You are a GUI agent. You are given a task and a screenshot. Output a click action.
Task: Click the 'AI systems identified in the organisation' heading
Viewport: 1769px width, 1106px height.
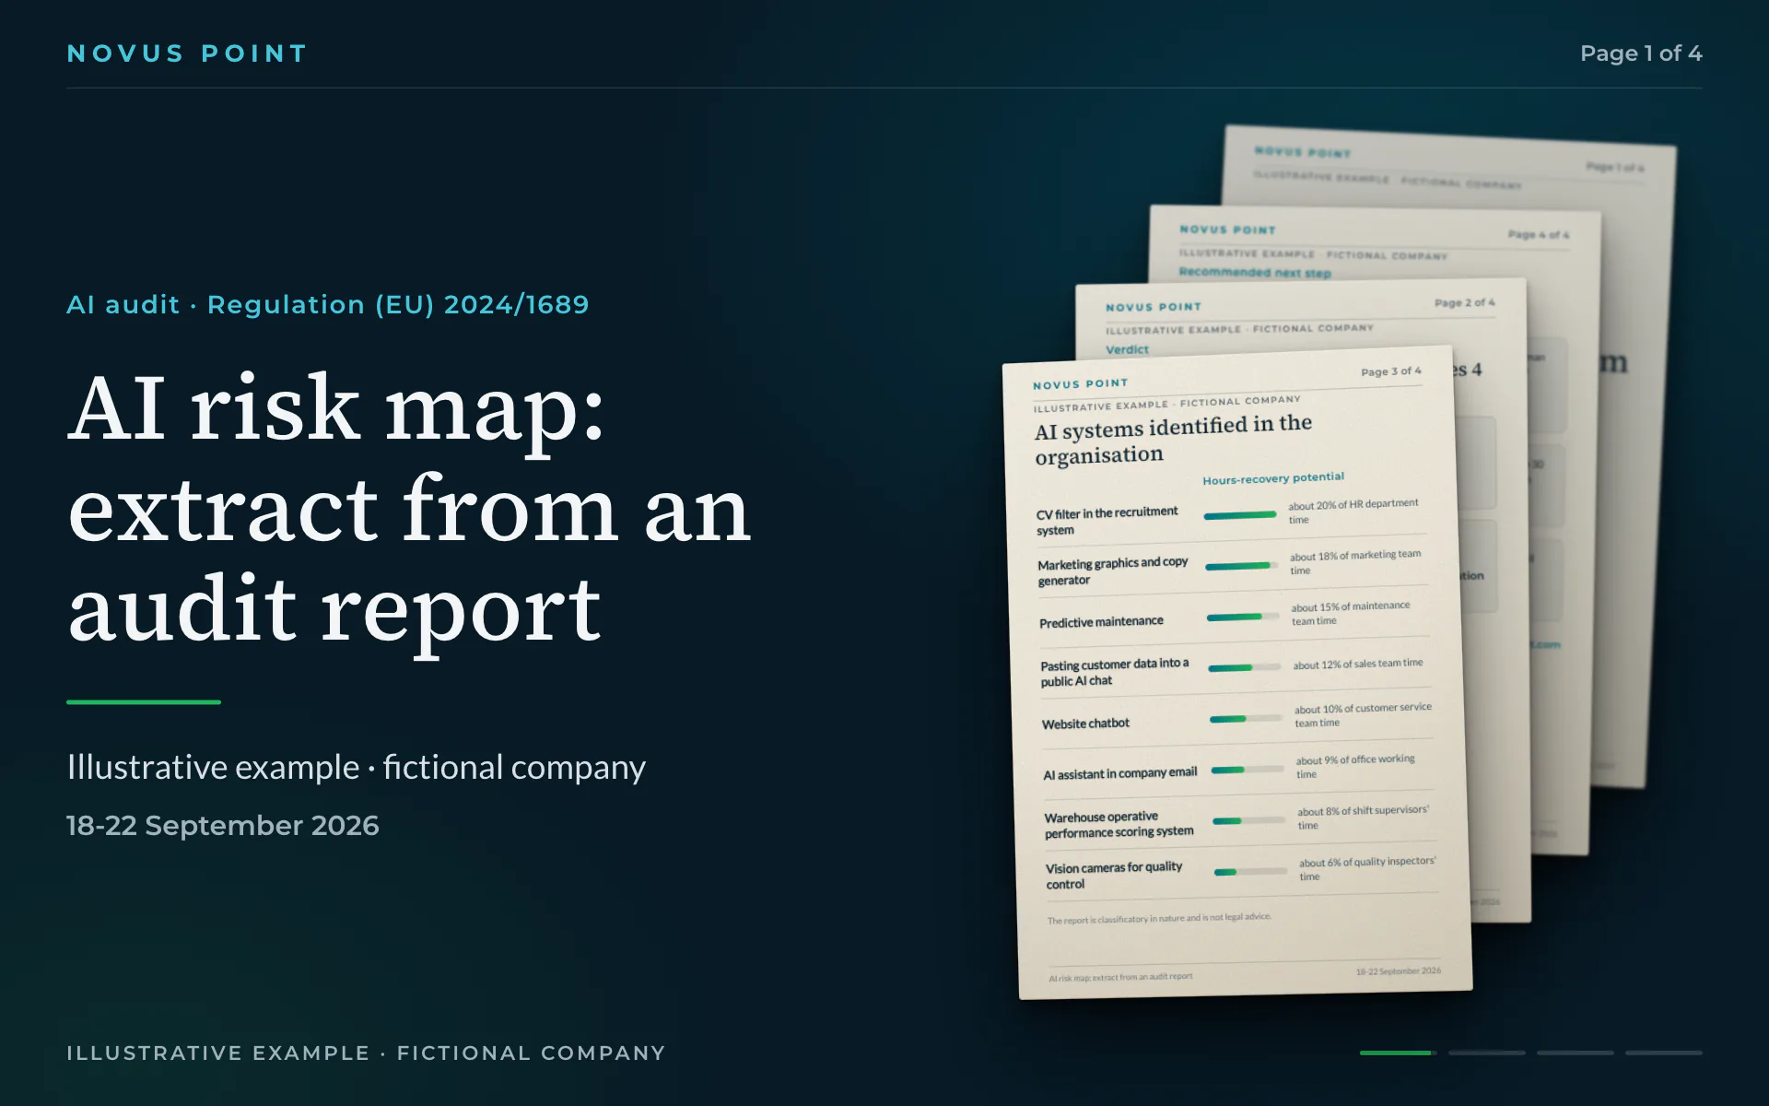(x=1173, y=440)
